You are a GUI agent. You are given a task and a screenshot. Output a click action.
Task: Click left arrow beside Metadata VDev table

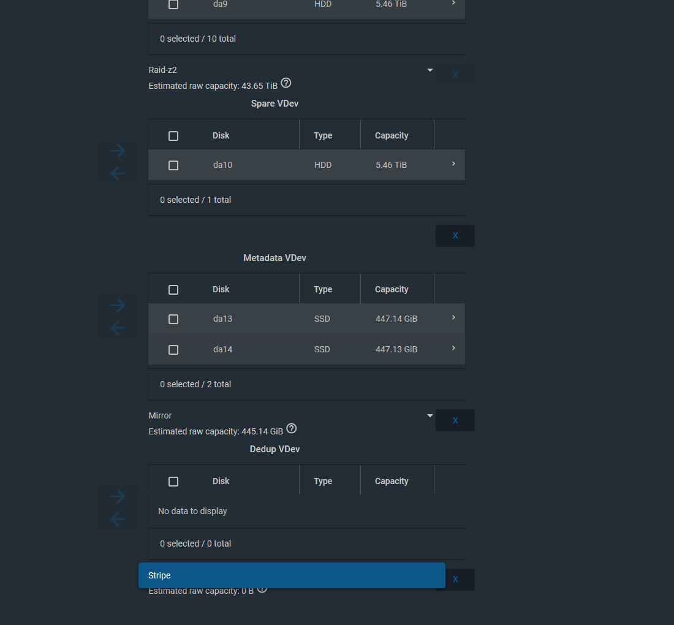pyautogui.click(x=118, y=328)
